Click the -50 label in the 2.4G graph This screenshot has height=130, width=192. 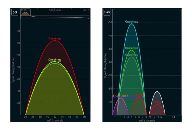pos(110,49)
